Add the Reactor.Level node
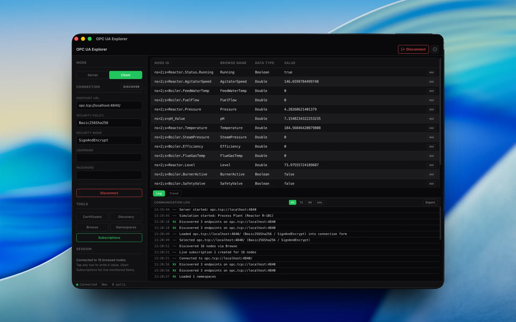The width and height of the screenshot is (516, 322). (x=431, y=165)
